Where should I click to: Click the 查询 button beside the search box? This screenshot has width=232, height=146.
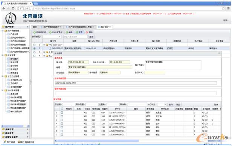91,36
